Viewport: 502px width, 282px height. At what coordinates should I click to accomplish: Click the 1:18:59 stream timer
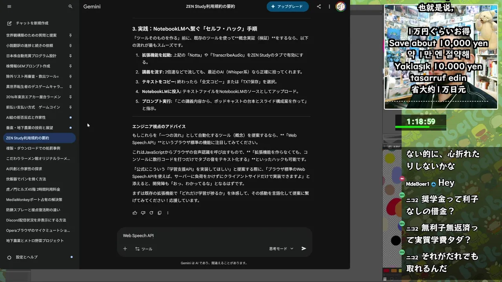(421, 122)
